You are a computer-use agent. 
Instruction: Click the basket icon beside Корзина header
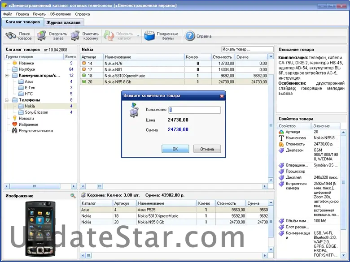[x=83, y=195]
